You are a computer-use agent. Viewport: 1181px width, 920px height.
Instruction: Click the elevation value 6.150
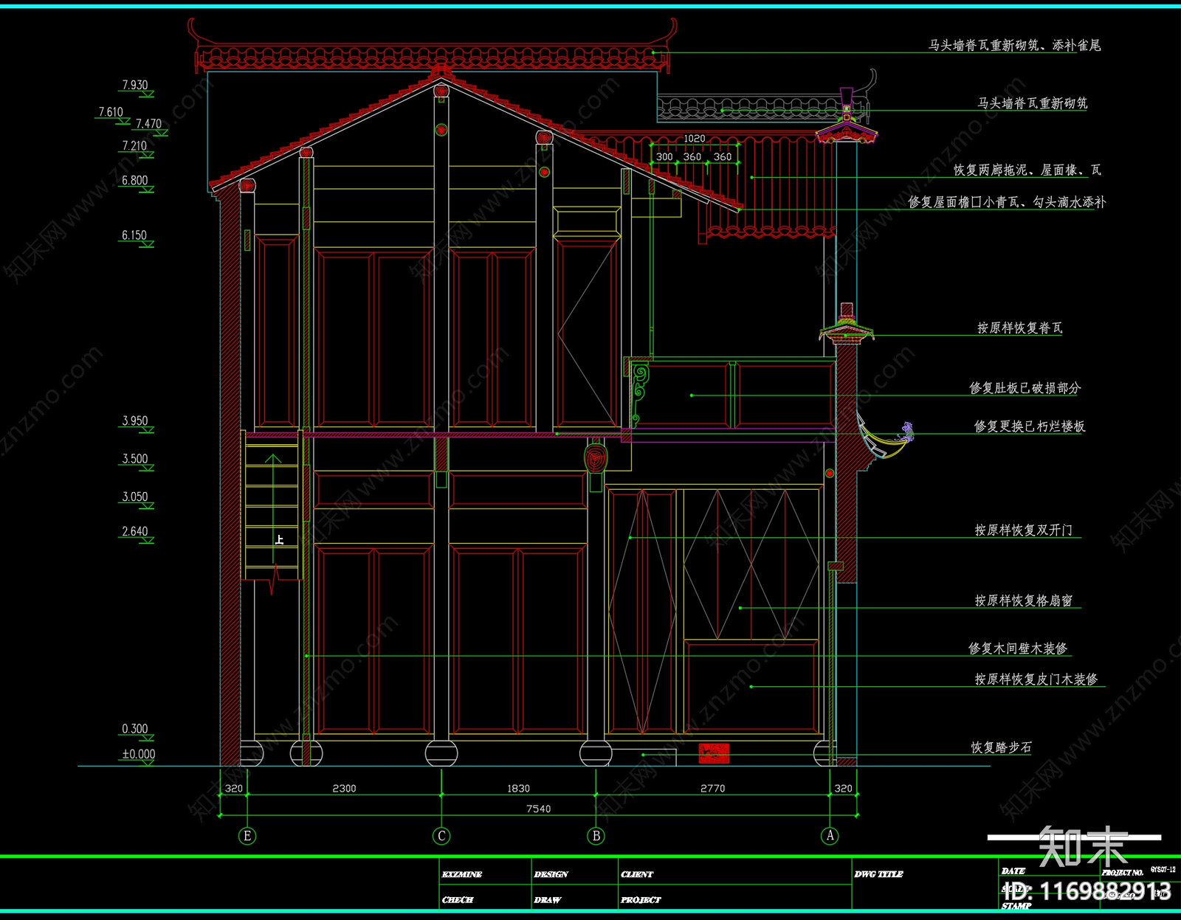click(134, 235)
